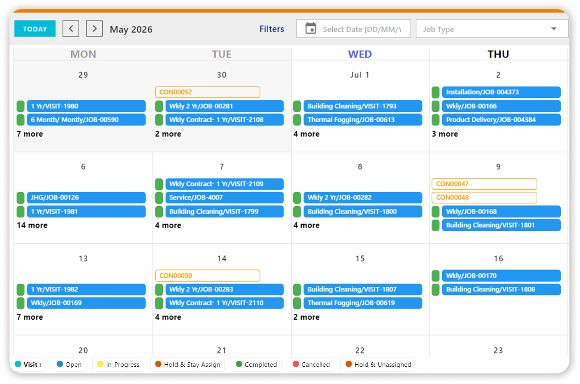Click the Visit legend label
This screenshot has height=384, width=580.
[28, 364]
